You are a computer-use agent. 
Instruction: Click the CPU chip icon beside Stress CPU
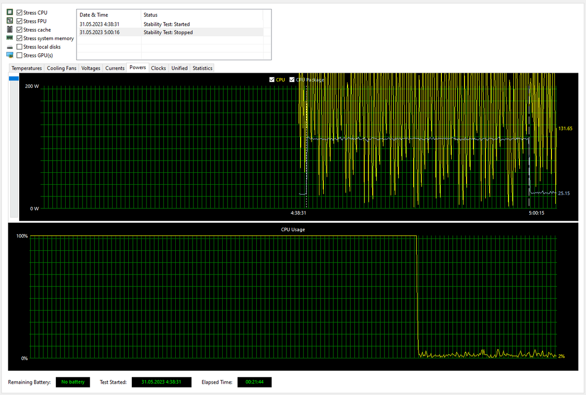(10, 12)
